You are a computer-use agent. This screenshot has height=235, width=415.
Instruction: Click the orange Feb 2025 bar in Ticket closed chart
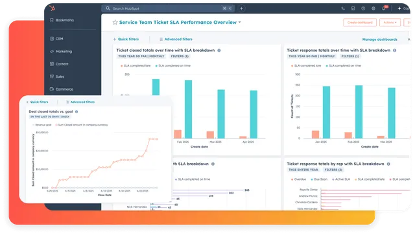178,134
